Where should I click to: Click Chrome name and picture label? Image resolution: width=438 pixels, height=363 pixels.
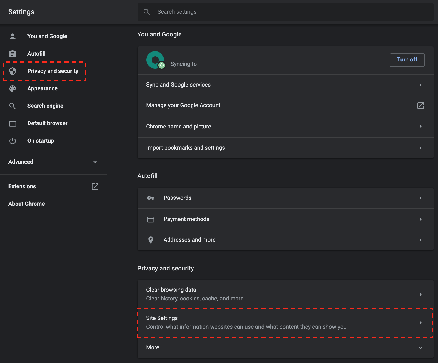(178, 127)
